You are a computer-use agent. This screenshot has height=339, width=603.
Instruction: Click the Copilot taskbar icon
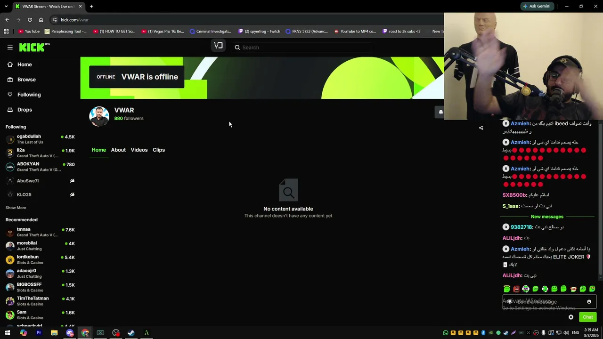[23, 333]
